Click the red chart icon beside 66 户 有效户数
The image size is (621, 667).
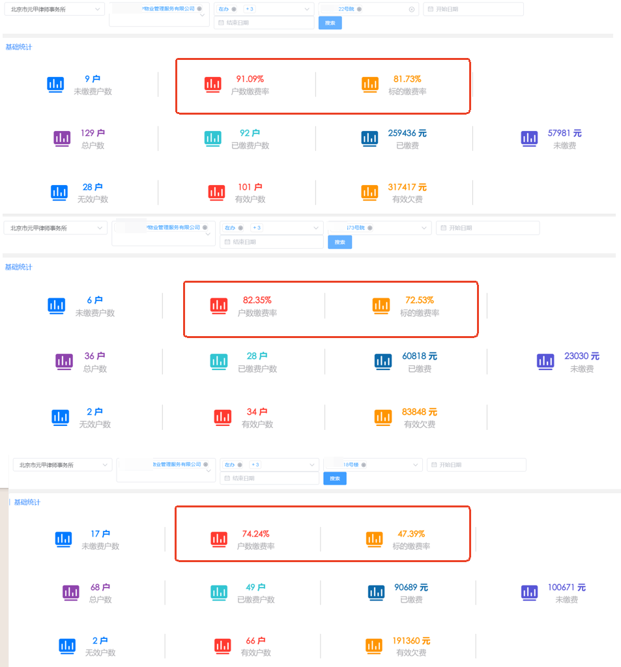pos(224,646)
